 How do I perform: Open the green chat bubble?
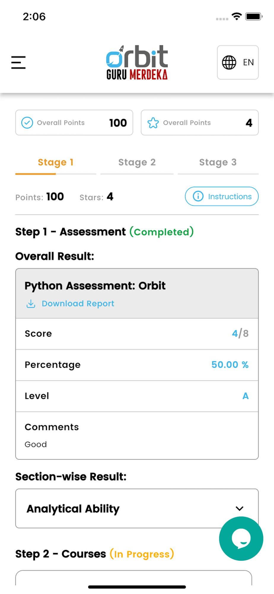241,538
